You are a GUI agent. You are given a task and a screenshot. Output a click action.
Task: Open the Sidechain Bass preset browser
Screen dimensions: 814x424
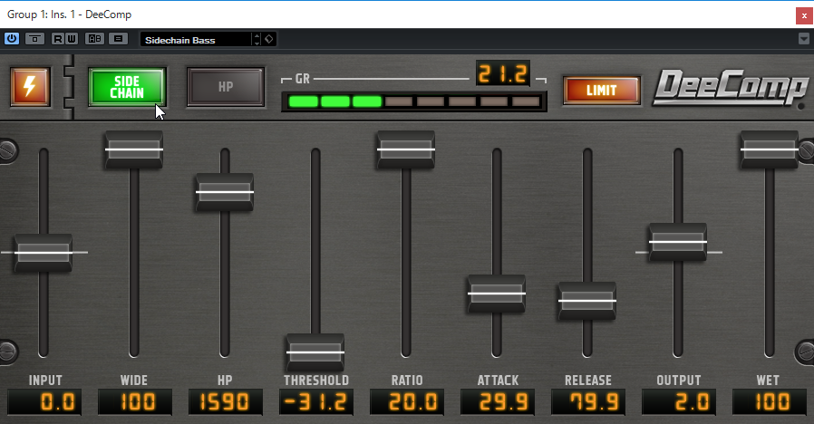pos(196,40)
